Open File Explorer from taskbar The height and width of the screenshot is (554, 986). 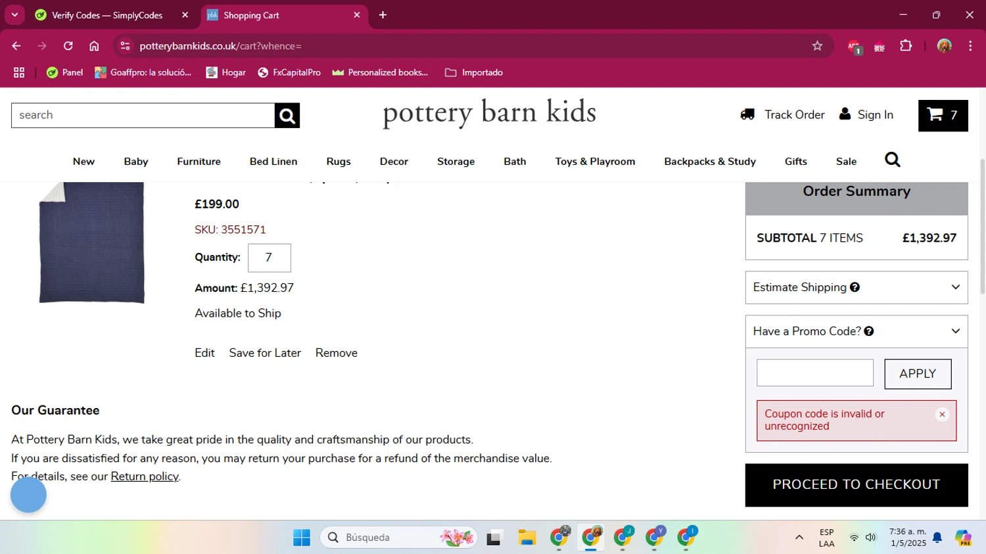[x=527, y=538]
